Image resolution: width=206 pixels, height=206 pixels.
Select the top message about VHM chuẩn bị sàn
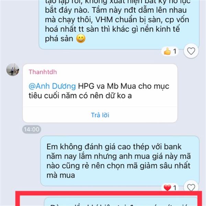point(119,24)
